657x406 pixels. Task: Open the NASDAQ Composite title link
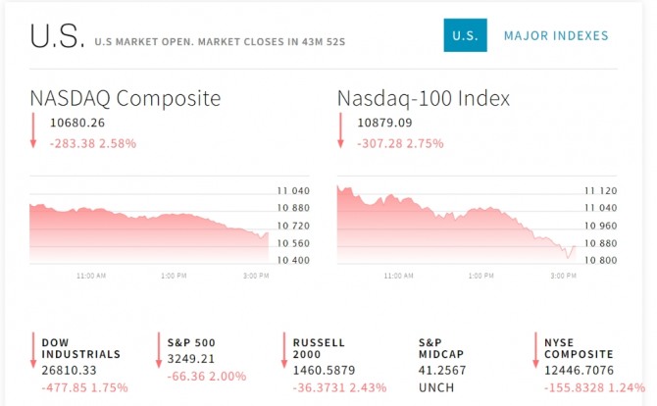pyautogui.click(x=125, y=99)
